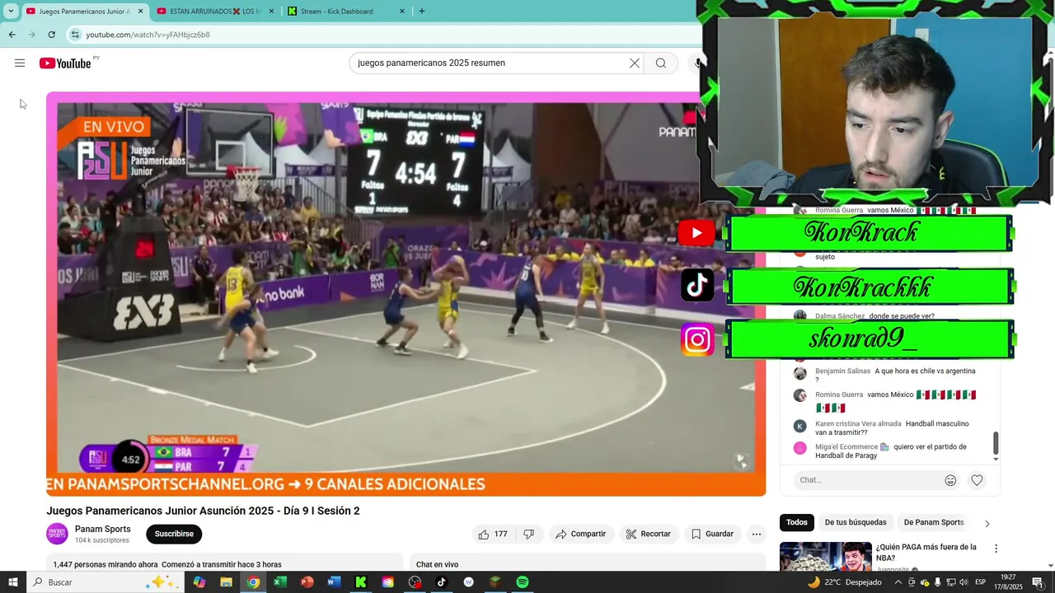This screenshot has width=1055, height=593.
Task: Open File Explorer from the taskbar
Action: click(226, 582)
